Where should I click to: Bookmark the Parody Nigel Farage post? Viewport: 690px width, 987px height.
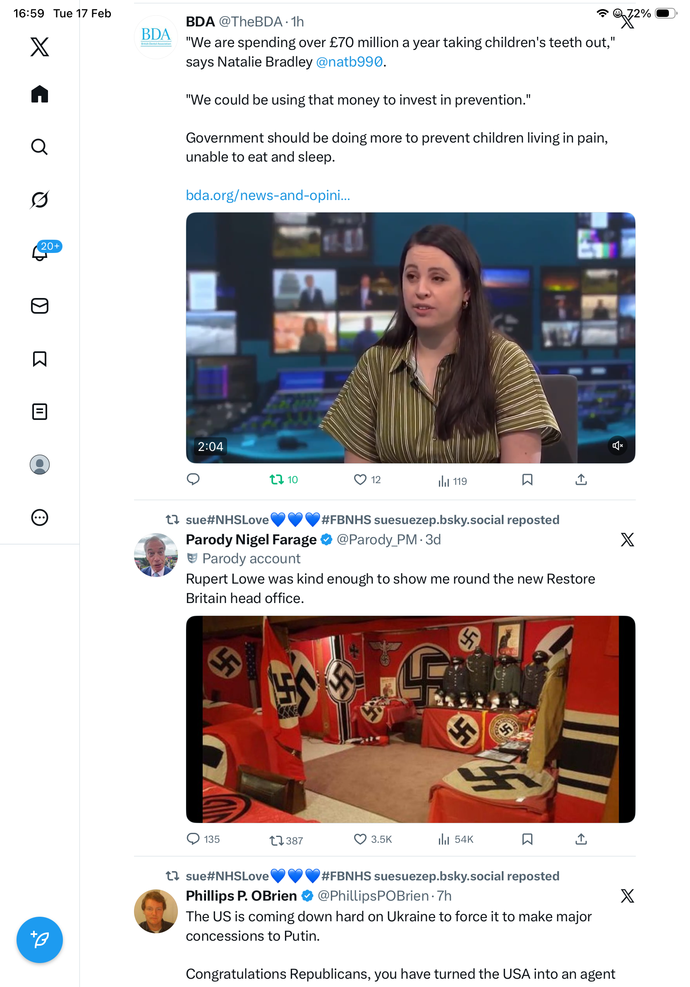pos(527,839)
